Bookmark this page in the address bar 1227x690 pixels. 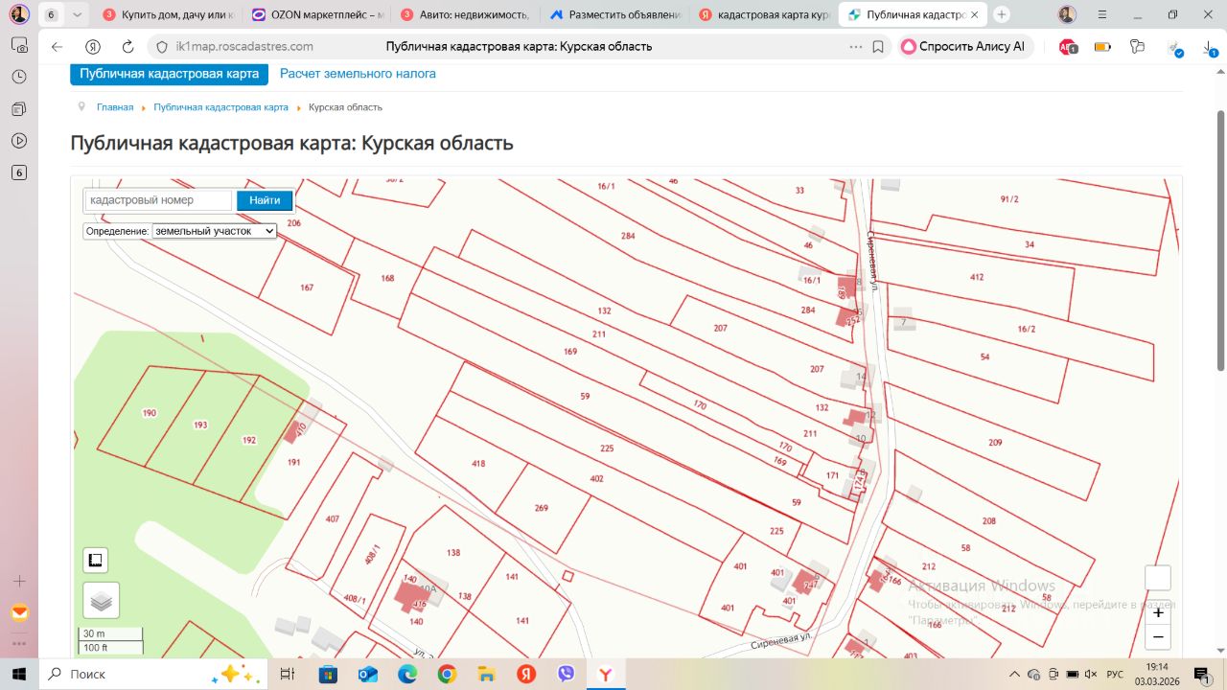click(878, 47)
